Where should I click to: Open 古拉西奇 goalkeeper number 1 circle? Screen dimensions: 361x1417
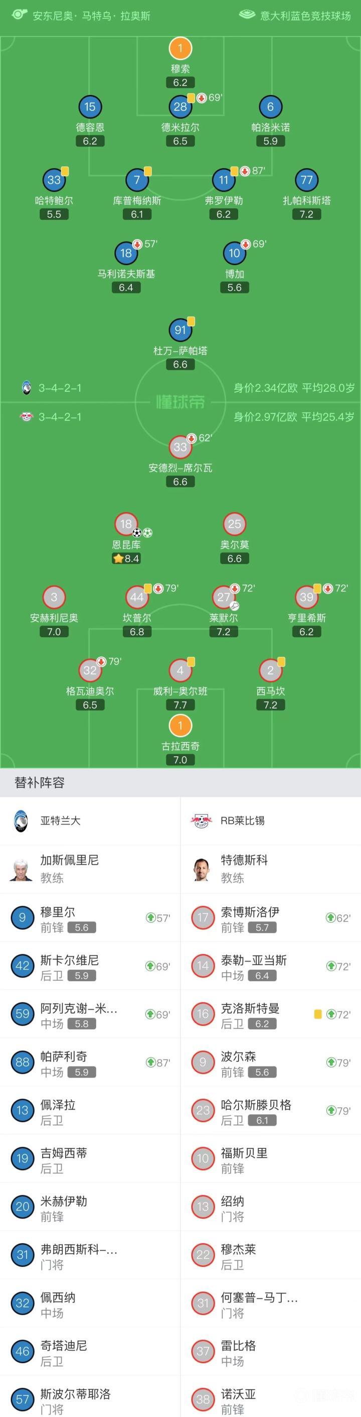coord(180,725)
